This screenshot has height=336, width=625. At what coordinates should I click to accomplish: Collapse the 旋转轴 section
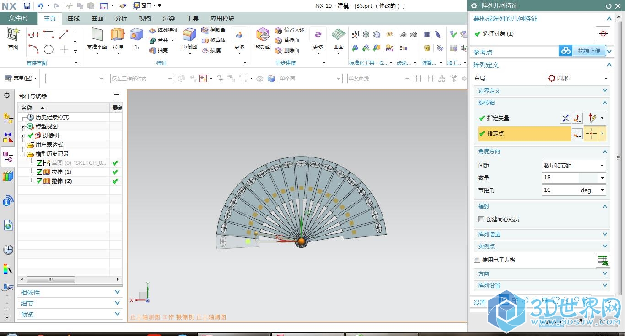point(542,103)
